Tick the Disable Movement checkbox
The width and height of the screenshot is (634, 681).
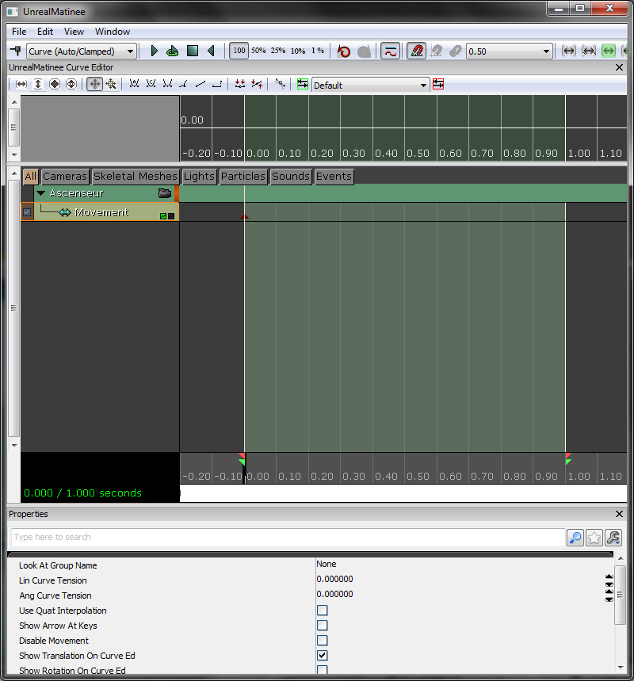[323, 641]
